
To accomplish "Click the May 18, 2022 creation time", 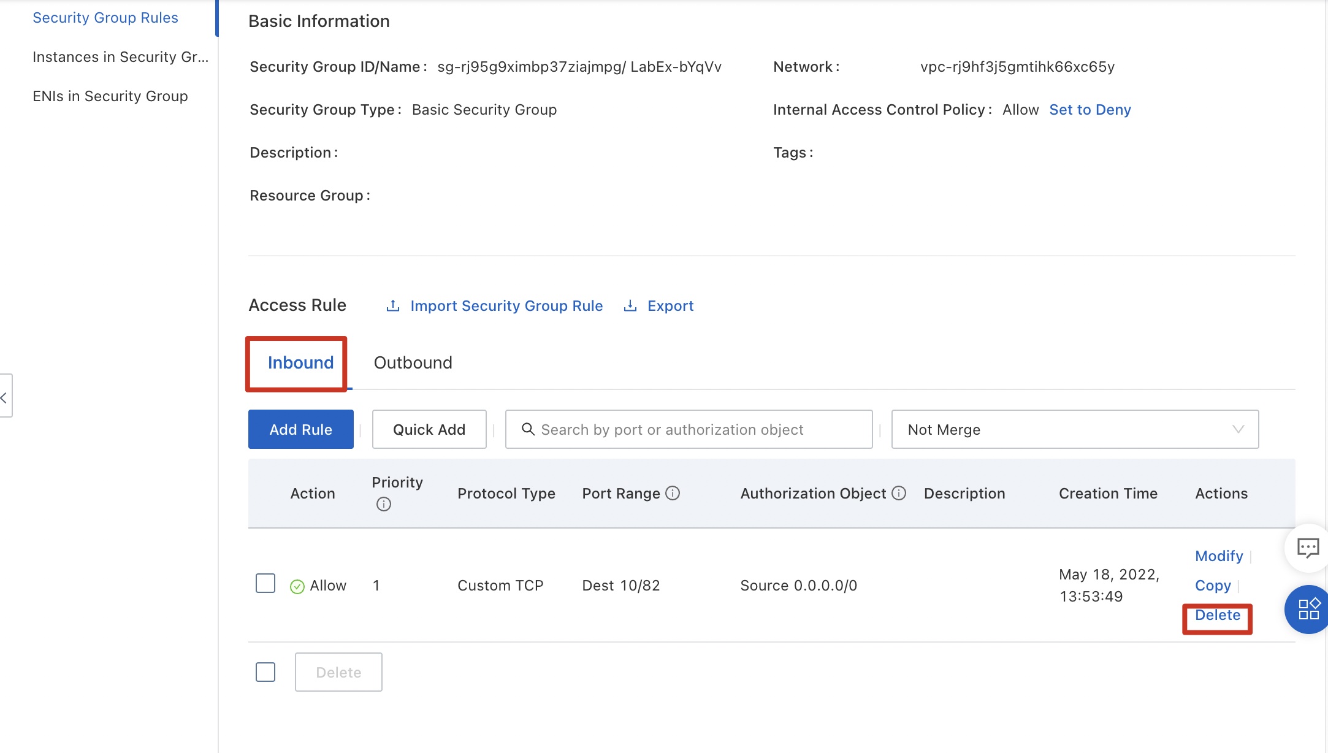I will [1109, 586].
